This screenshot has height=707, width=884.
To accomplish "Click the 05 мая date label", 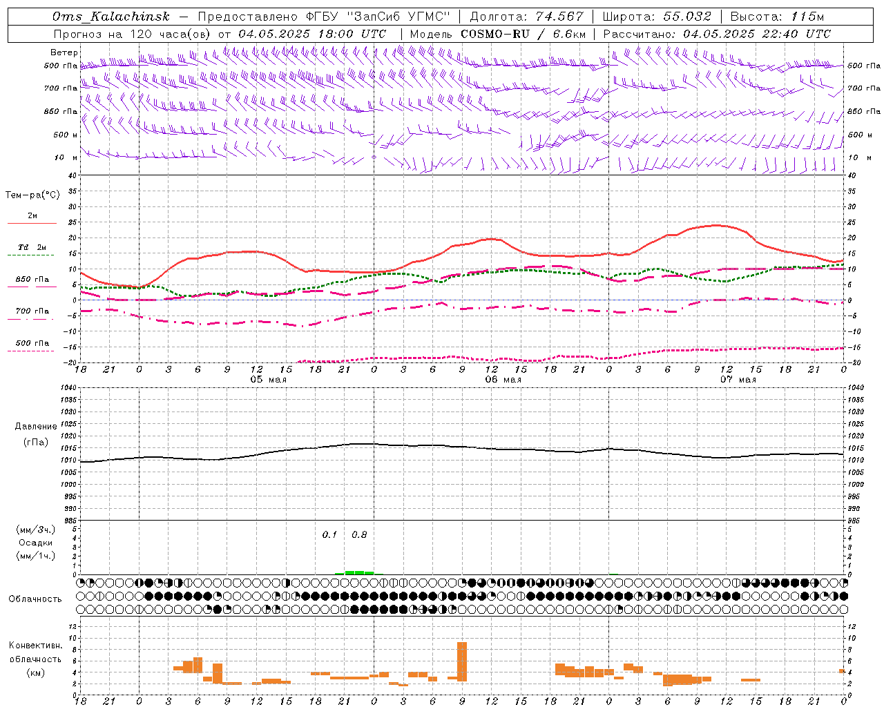I will 268,379.
